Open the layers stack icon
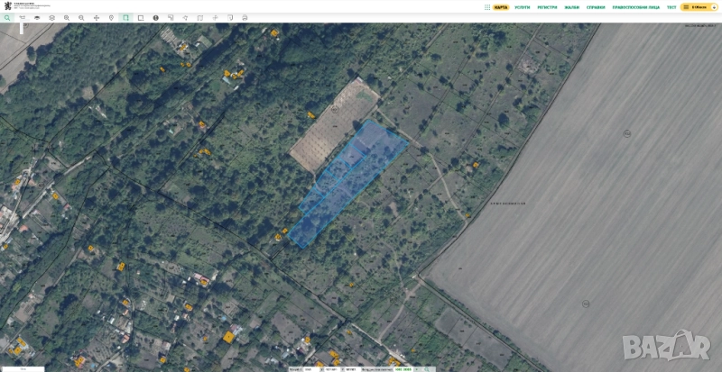 click(x=52, y=18)
